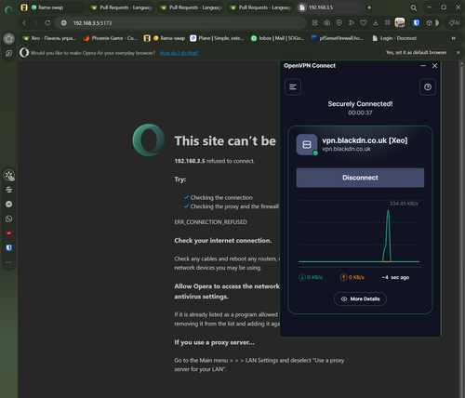465x398 pixels.
Task: Click the 'How do I do that?' link
Action: tap(179, 53)
